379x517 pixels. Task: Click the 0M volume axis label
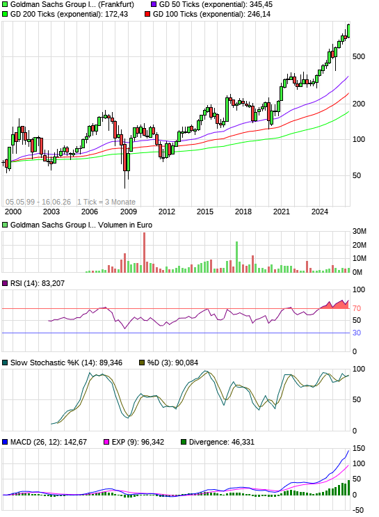coord(357,272)
